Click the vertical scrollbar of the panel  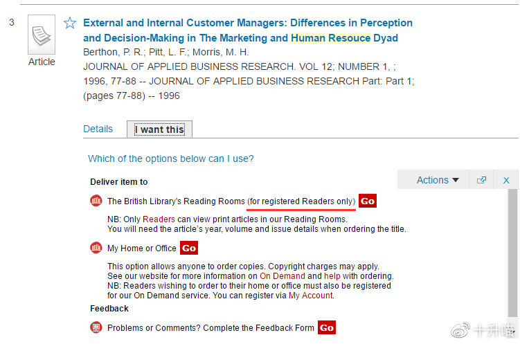pyautogui.click(x=512, y=253)
